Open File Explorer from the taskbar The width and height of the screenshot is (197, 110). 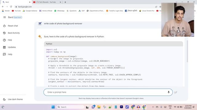coord(99,107)
